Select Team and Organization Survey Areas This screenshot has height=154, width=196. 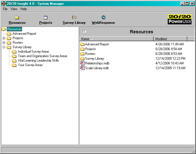(43, 56)
